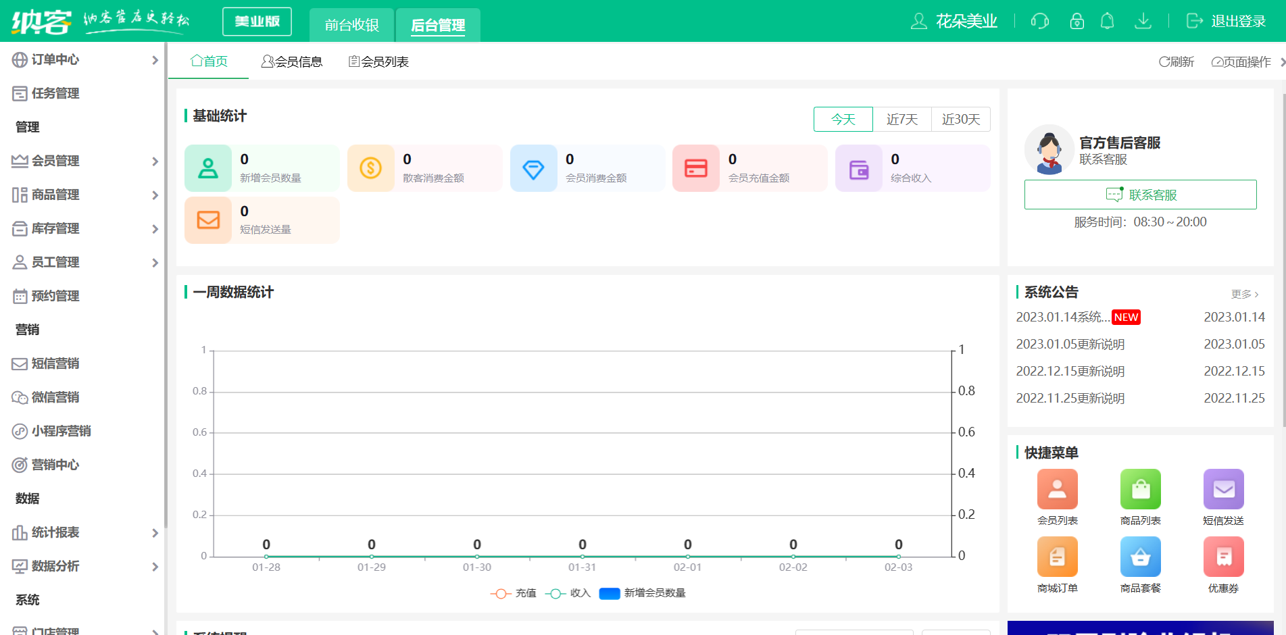The height and width of the screenshot is (635, 1286).
Task: Click the 短信营销 envelope sidebar icon
Action: [x=20, y=363]
